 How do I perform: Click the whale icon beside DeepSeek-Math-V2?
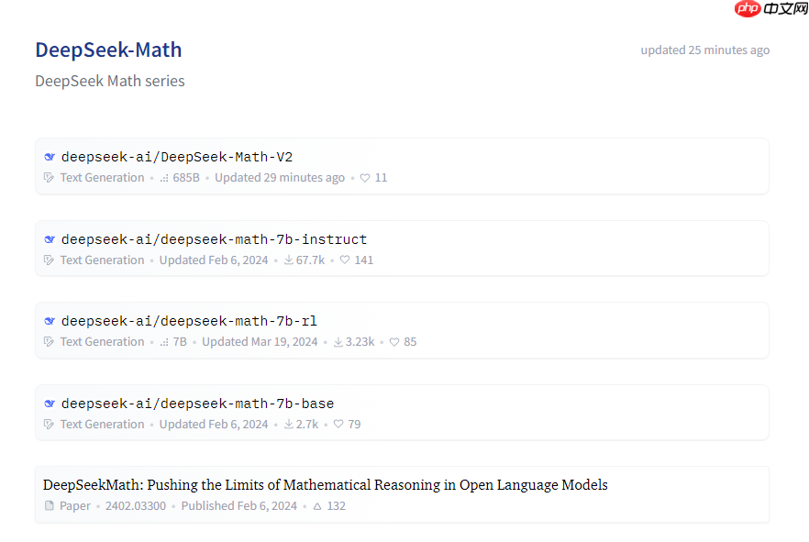pyautogui.click(x=50, y=156)
